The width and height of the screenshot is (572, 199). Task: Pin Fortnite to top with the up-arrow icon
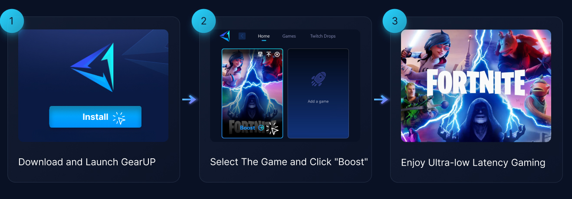(x=269, y=54)
